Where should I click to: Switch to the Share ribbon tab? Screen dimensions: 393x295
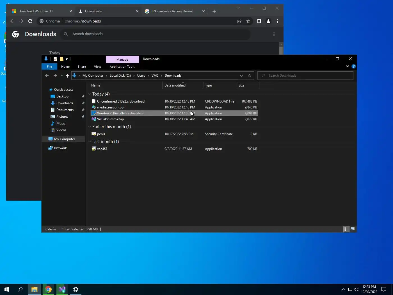pyautogui.click(x=82, y=67)
